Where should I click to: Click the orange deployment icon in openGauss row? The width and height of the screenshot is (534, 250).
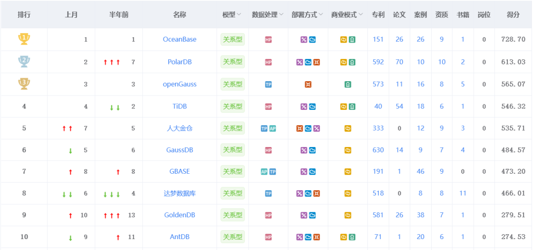coord(308,84)
